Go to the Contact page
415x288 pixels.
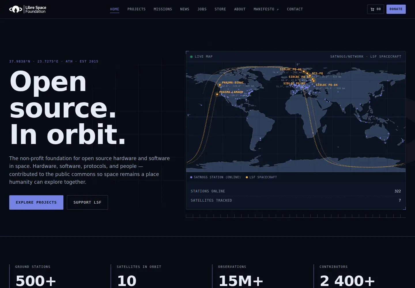(x=295, y=9)
